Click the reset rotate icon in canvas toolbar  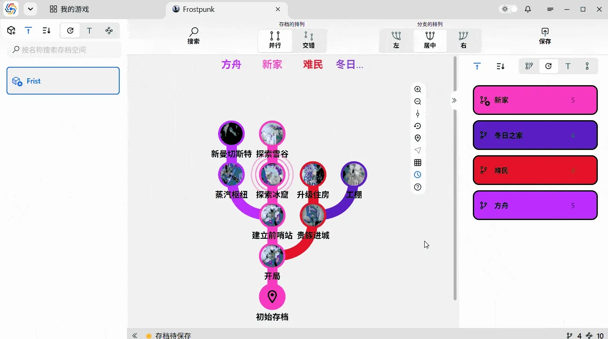pos(417,126)
